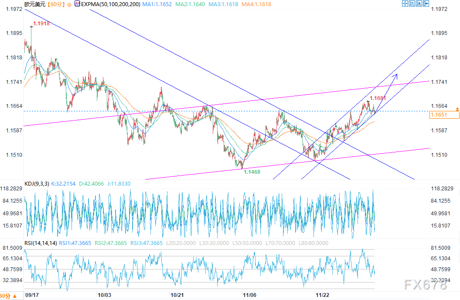Click the 1.1468 low price marker
The width and height of the screenshot is (460, 300).
252,172
